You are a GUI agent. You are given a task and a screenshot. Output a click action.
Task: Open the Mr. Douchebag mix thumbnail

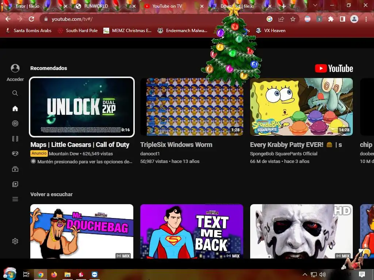tap(82, 232)
